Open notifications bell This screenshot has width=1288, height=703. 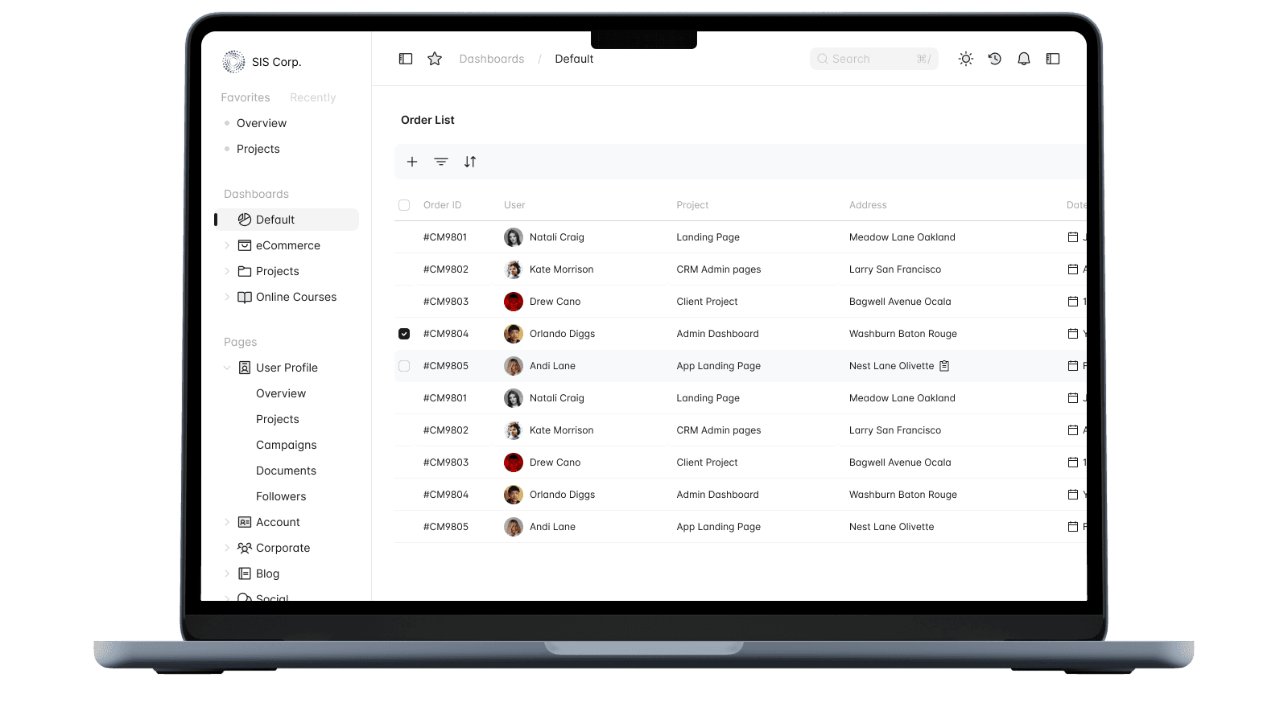point(1024,59)
